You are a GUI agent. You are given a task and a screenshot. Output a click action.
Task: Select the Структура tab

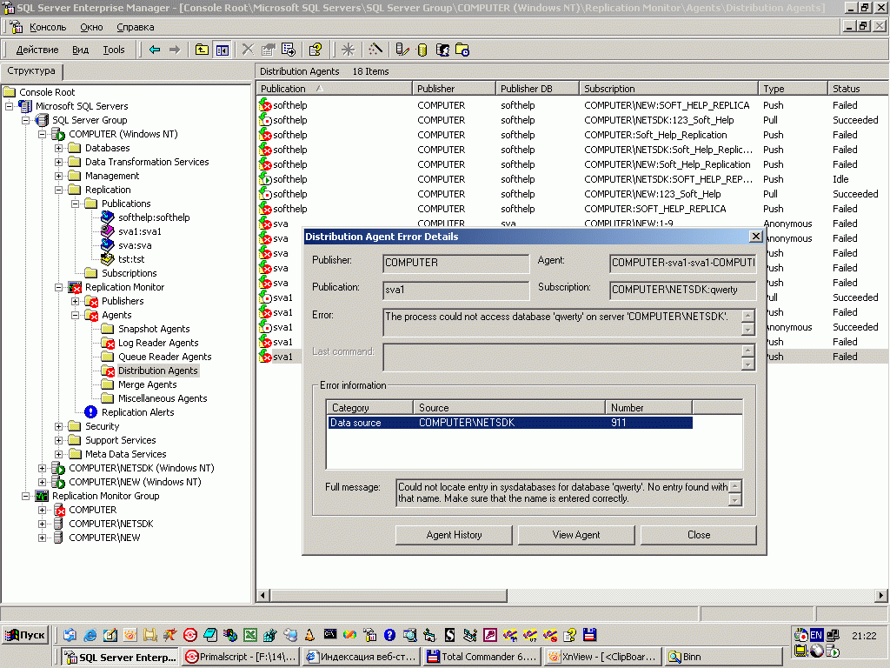tap(31, 71)
